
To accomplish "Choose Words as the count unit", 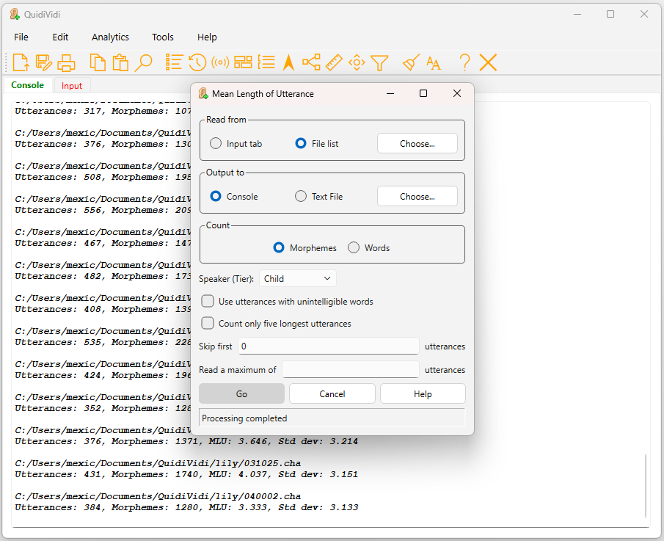I will 354,248.
